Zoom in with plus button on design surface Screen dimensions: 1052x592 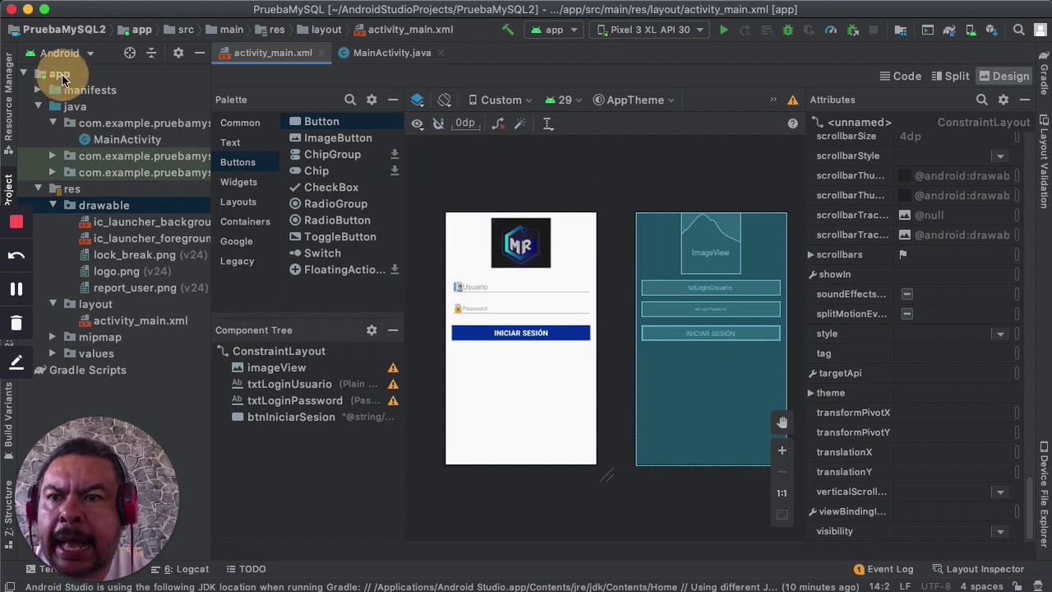tap(782, 451)
